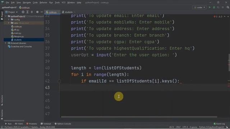Click PyCharm update available notification
Screen dimensions: 230x129
pyautogui.click(x=29, y=127)
